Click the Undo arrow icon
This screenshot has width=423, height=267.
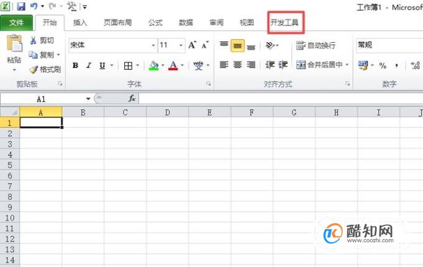[34, 6]
